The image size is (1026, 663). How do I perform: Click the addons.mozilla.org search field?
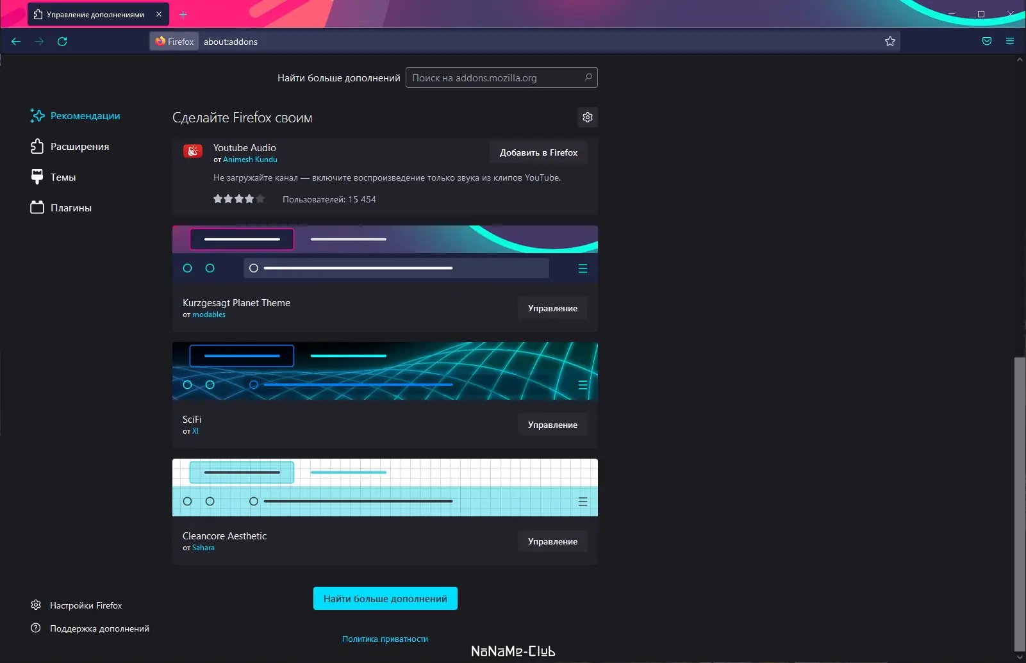[x=502, y=78]
